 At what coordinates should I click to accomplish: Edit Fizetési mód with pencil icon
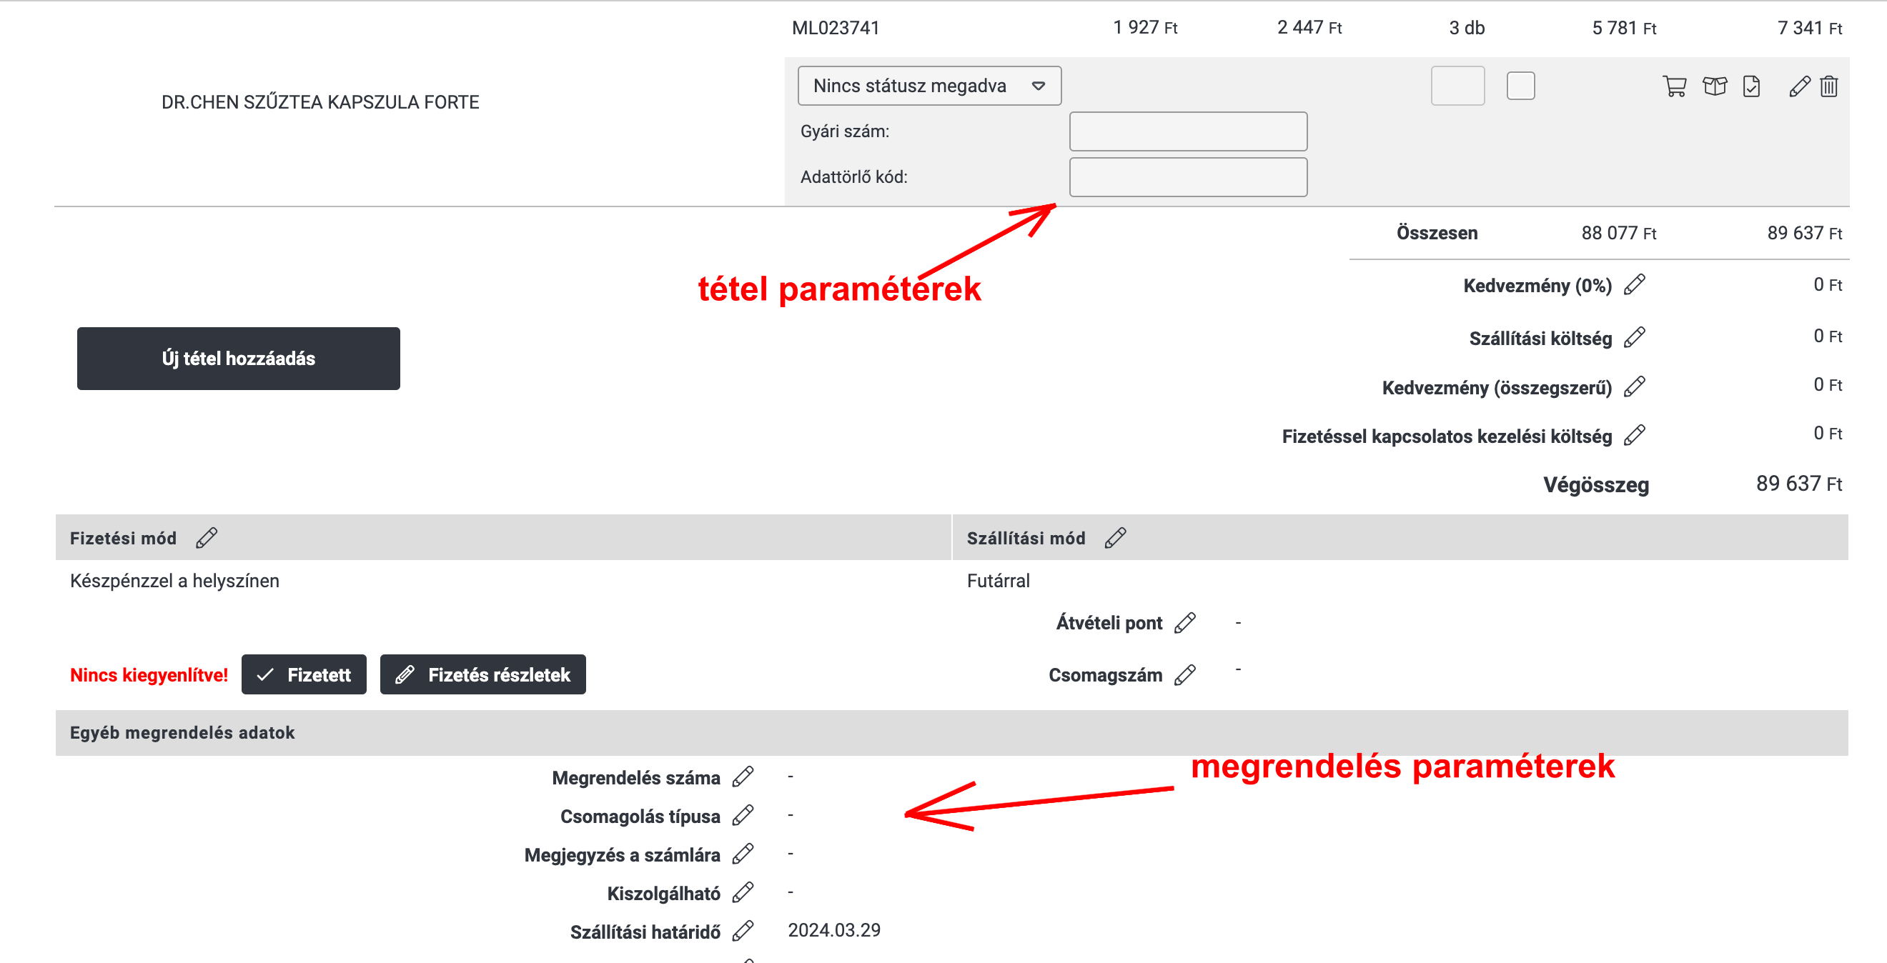(x=207, y=538)
